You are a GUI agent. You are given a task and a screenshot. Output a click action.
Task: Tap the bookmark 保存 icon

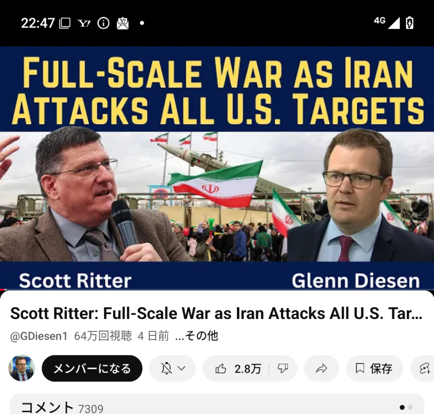tap(360, 368)
